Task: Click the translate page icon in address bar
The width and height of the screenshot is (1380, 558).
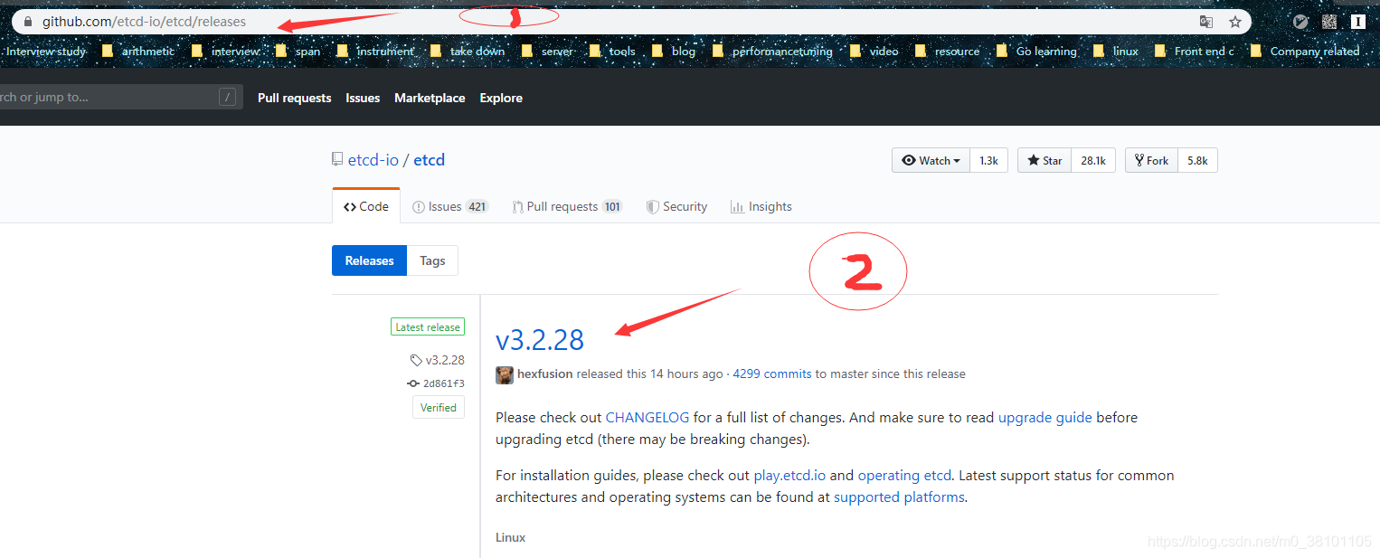Action: pyautogui.click(x=1205, y=22)
